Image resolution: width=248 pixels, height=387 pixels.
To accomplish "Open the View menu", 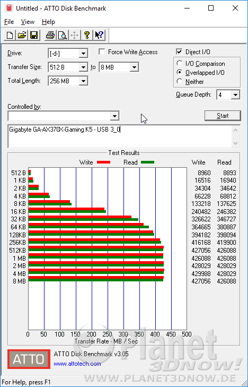I will [x=28, y=22].
